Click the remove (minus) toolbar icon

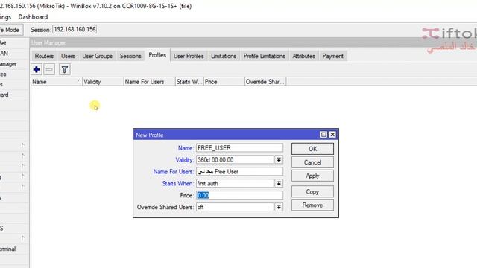49,69
